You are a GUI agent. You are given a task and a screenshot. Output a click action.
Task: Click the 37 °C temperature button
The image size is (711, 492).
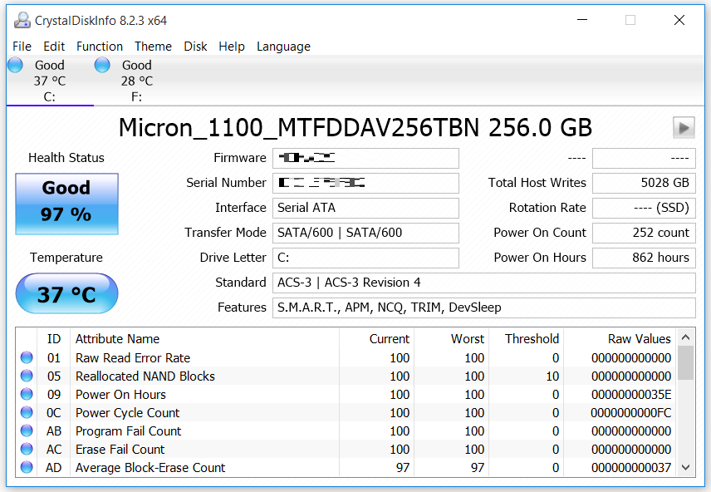click(x=66, y=293)
